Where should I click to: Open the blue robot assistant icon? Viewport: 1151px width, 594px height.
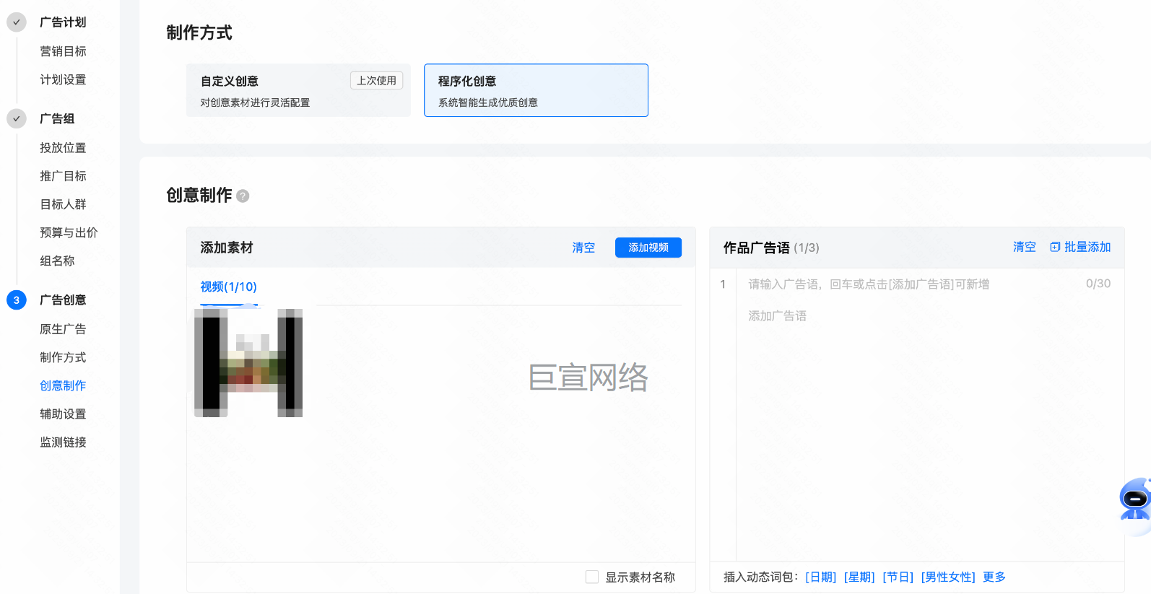(1134, 499)
